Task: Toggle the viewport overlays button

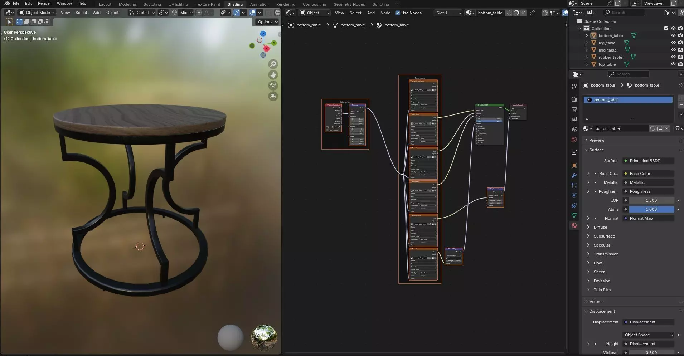Action: (x=253, y=13)
